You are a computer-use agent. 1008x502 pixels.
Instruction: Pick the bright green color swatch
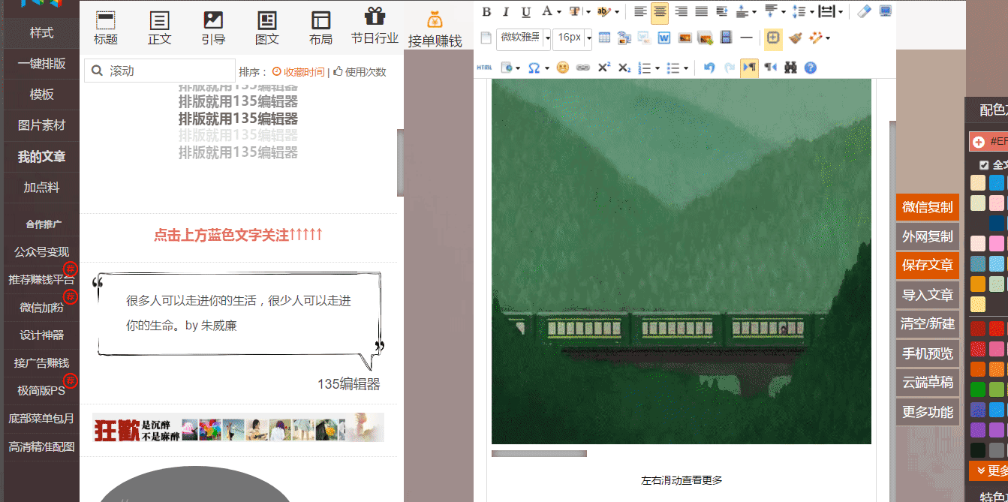pyautogui.click(x=977, y=390)
